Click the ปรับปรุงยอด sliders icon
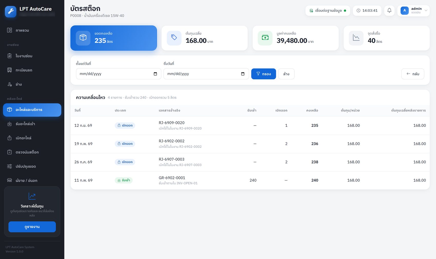The height and width of the screenshot is (259, 436). click(9, 166)
